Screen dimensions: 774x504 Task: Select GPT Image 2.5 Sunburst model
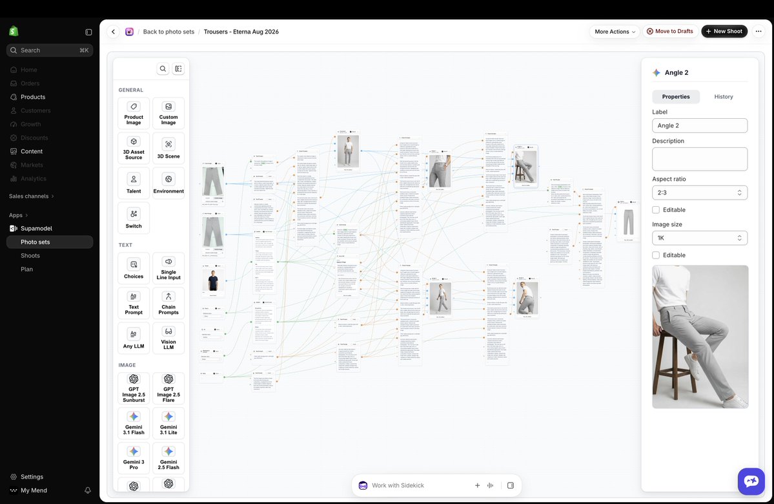pos(133,388)
